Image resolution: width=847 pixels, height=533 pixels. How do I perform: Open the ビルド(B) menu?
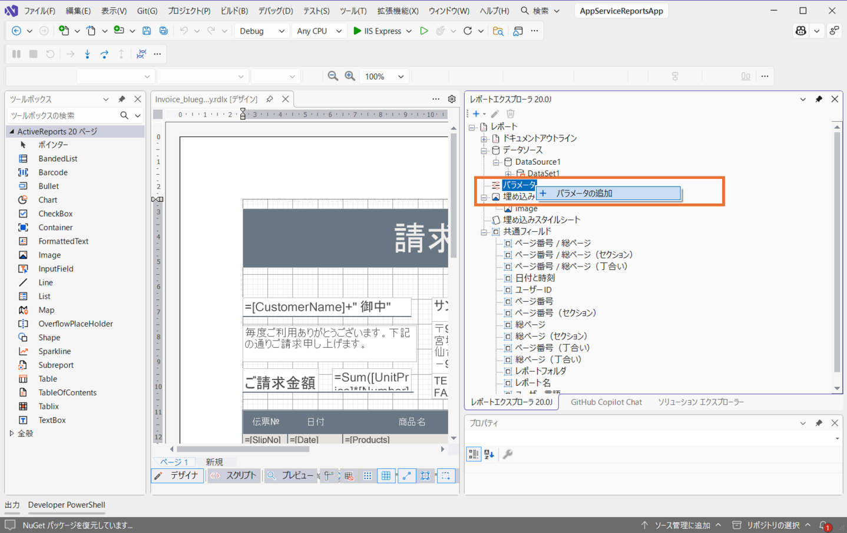234,11
